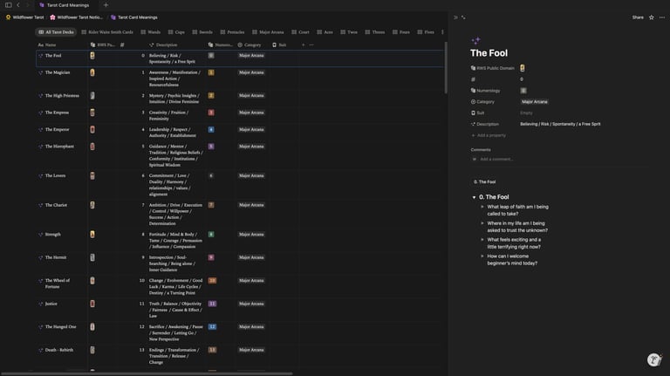Viewport: 670px width, 376px height.
Task: Open The Magician row
Action: tap(58, 72)
